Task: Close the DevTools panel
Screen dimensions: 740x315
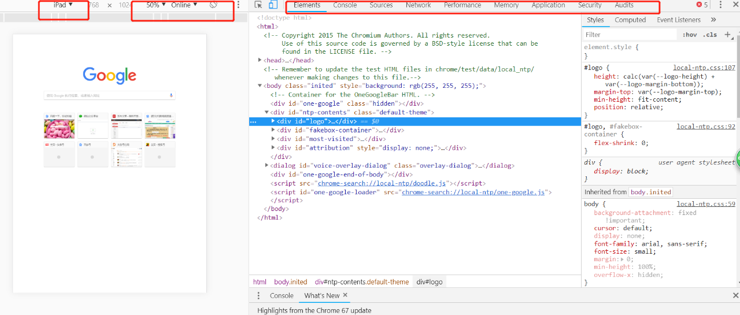Action: [735, 5]
